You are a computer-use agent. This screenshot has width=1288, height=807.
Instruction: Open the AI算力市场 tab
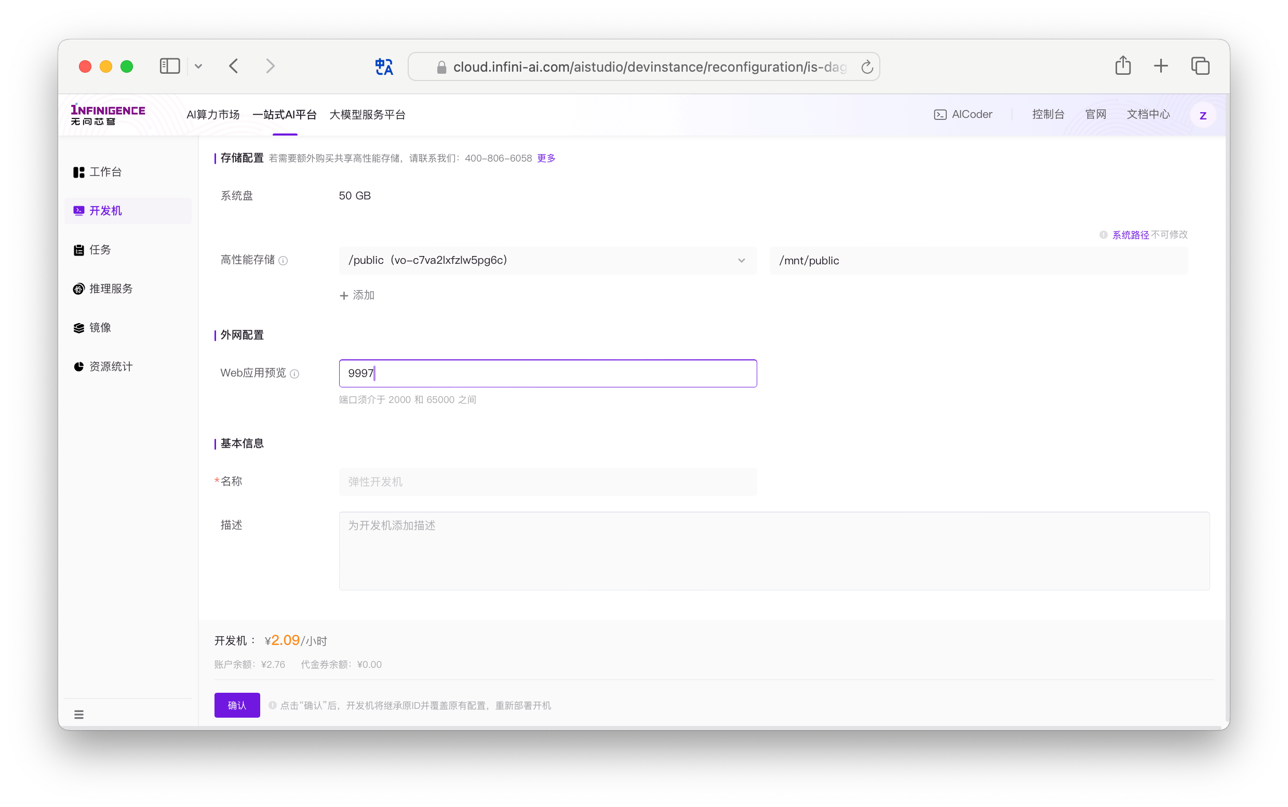[213, 115]
